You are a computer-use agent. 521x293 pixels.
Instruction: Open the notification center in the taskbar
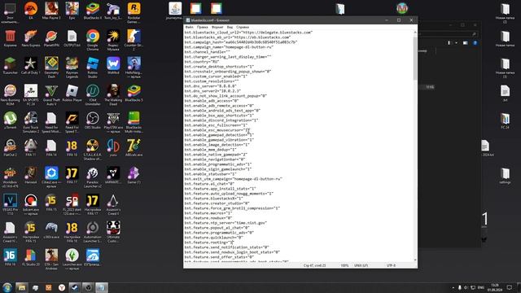pyautogui.click(x=509, y=287)
